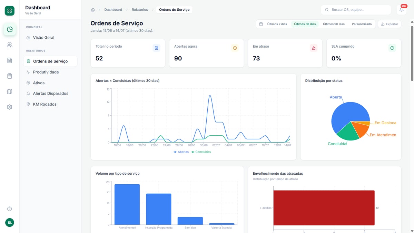
Task: Click the Total no período value 52
Action: [x=99, y=58]
